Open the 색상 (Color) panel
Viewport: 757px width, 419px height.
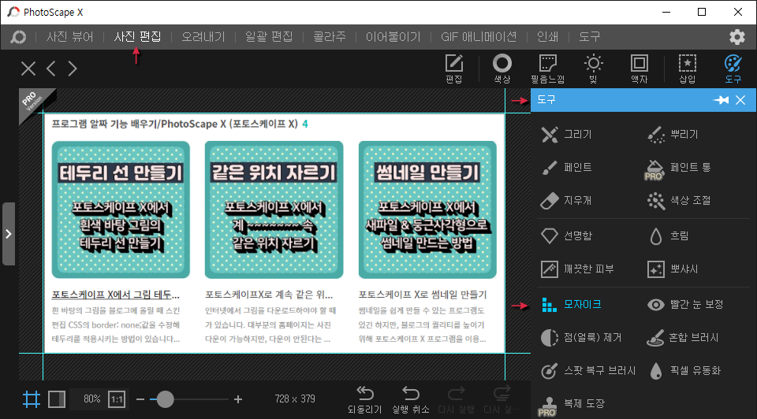(502, 69)
